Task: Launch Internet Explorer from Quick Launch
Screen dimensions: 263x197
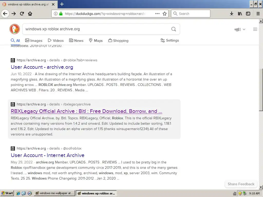Action: coord(18,193)
